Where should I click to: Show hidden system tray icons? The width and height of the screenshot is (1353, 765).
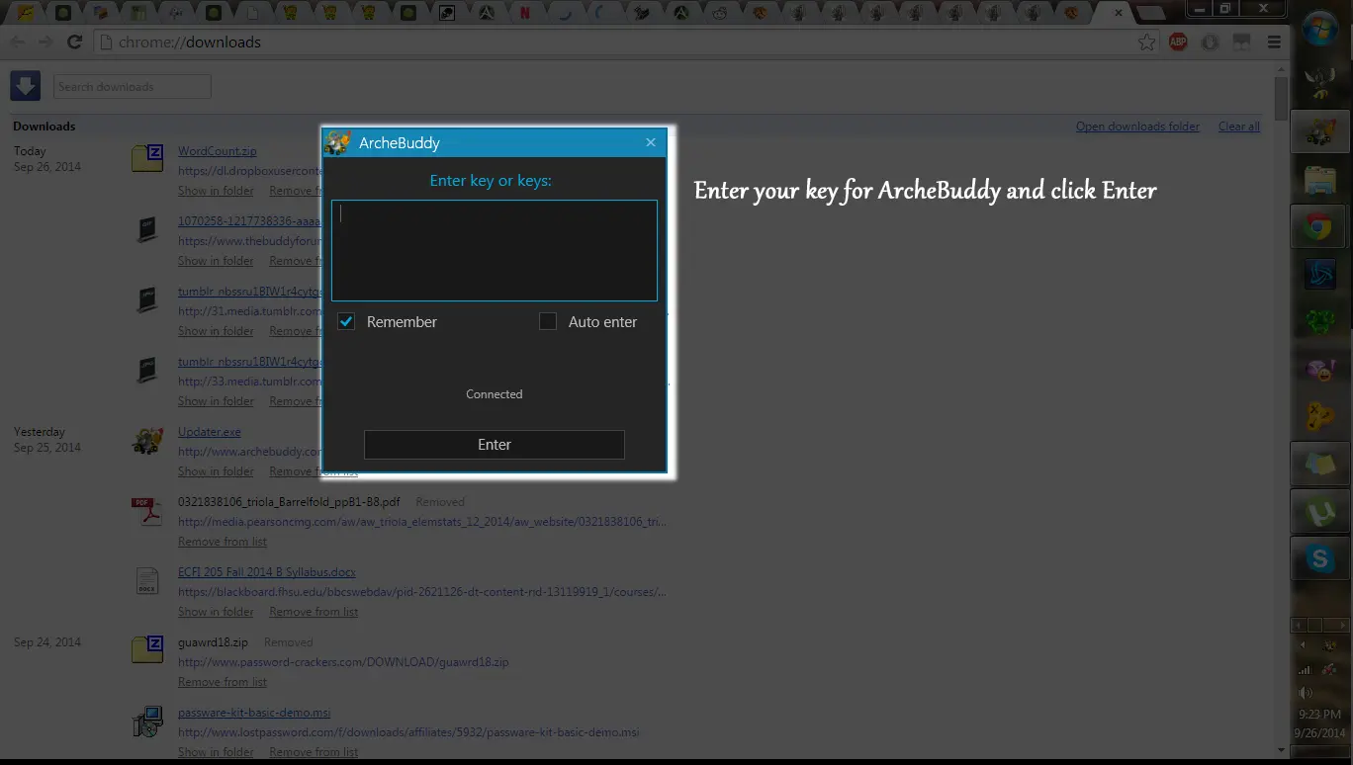click(1303, 645)
